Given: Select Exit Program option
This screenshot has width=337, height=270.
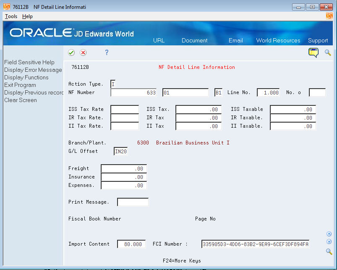Looking at the screenshot, I should click(x=20, y=85).
